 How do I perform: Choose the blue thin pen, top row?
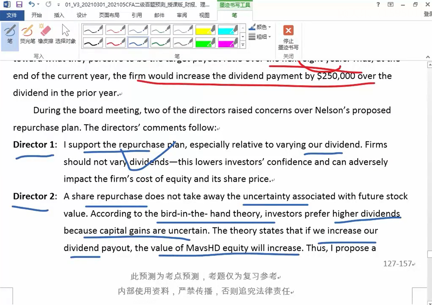[x=138, y=29]
